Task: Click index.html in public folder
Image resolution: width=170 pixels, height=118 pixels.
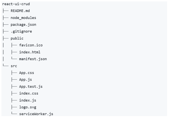Action: 30,52
